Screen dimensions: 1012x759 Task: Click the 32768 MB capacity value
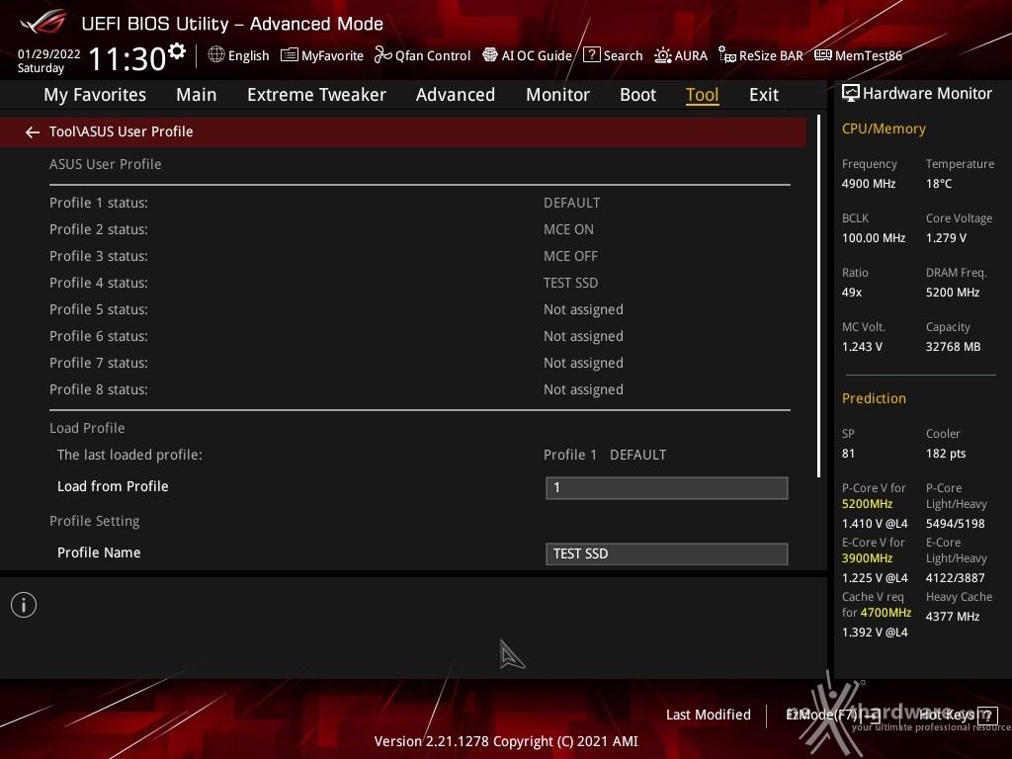click(953, 347)
